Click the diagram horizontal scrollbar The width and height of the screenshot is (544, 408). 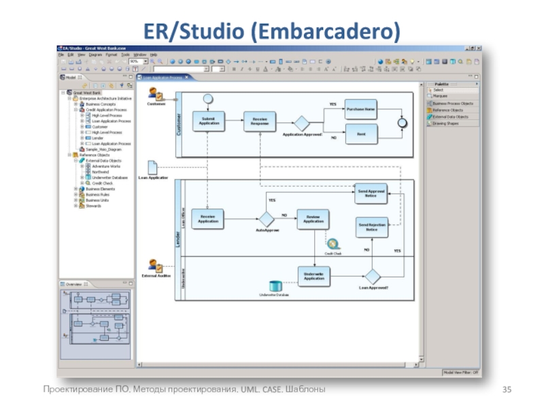coord(277,364)
